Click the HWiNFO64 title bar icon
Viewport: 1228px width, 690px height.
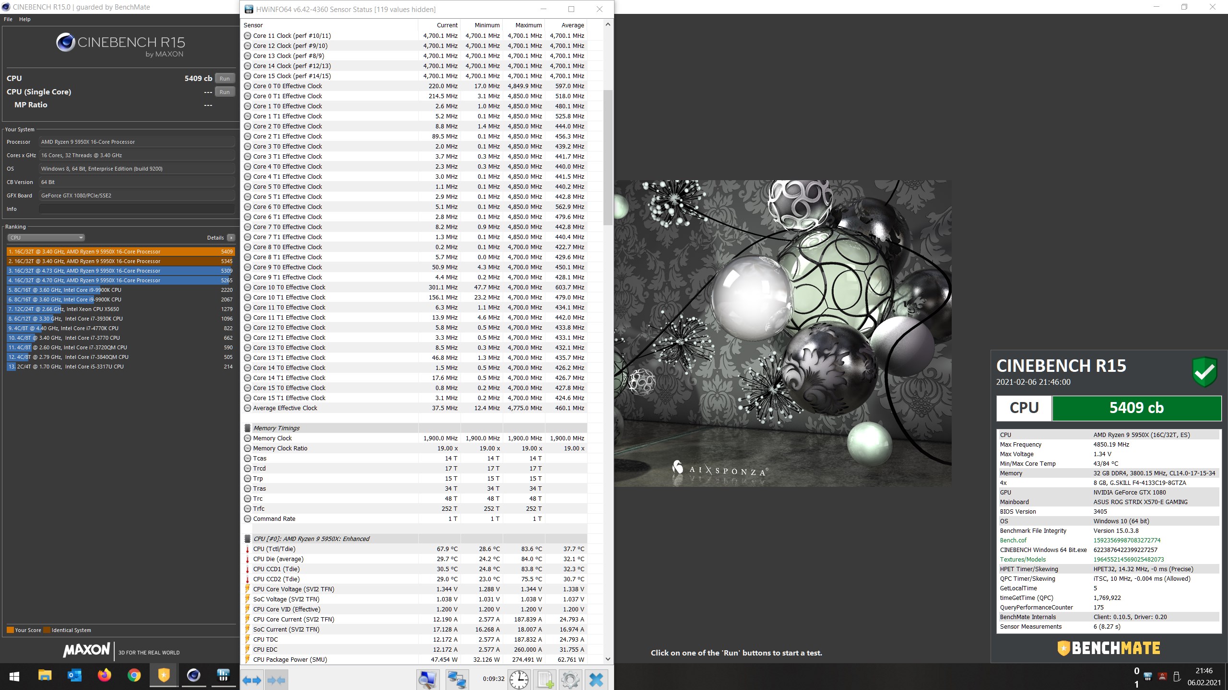[x=248, y=9]
